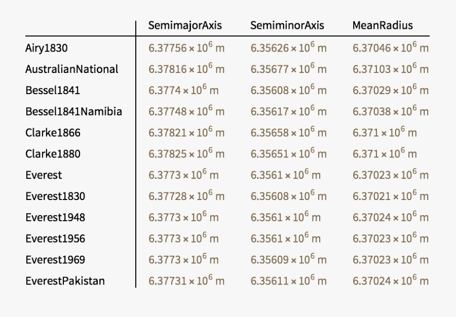Select Everest1969 semiminor axis value 6.35609
The width and height of the screenshot is (456, 317).
[288, 260]
